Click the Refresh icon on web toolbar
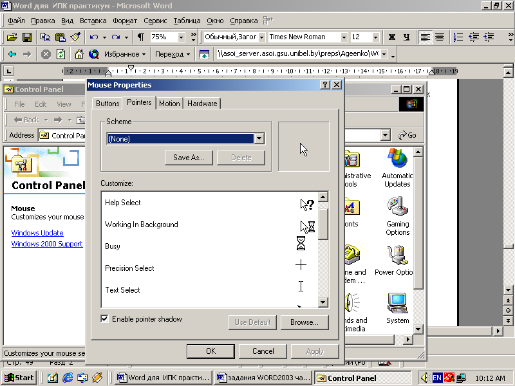 pos(61,54)
